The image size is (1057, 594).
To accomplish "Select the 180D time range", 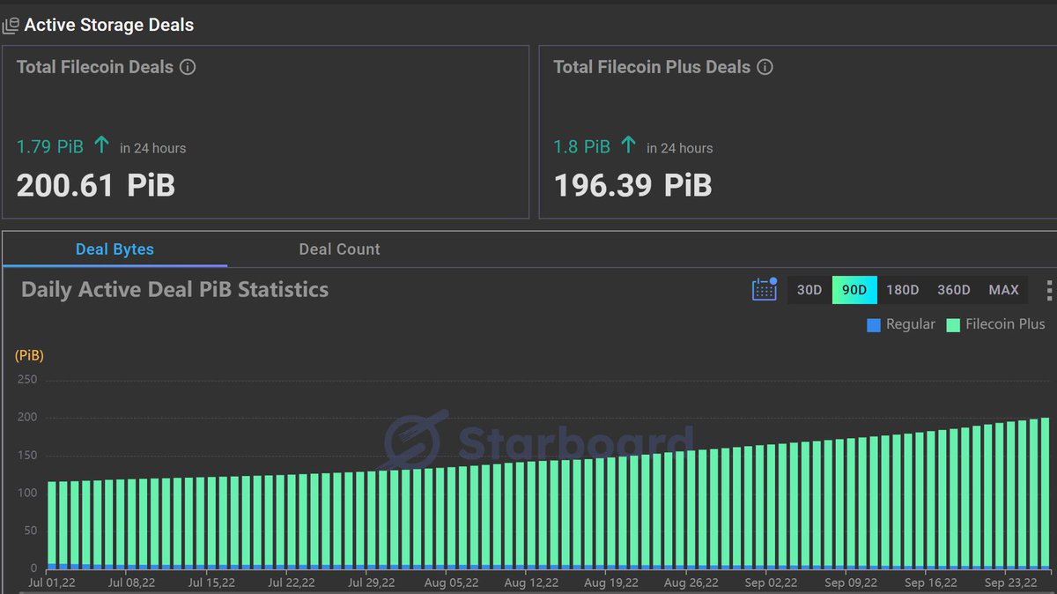I will coord(902,290).
